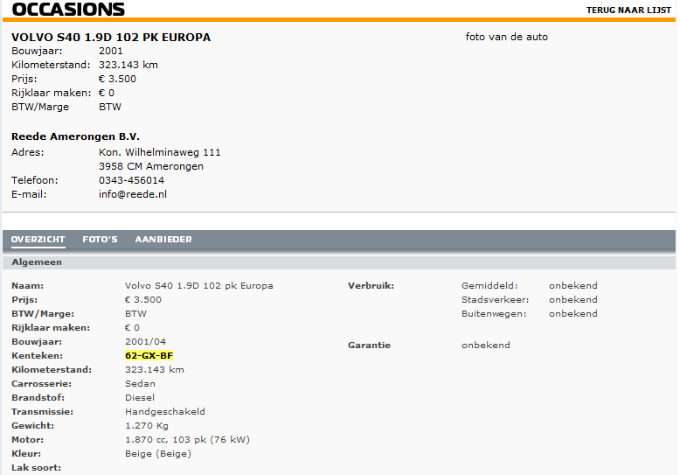The height and width of the screenshot is (475, 680).
Task: Click the phone number 0343-456014
Action: tap(131, 180)
